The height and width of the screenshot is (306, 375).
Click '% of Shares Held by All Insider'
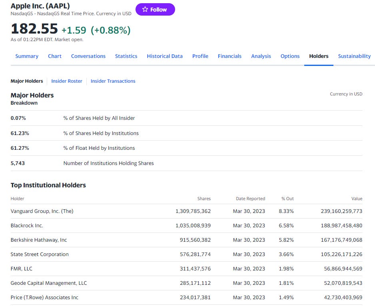click(x=99, y=118)
